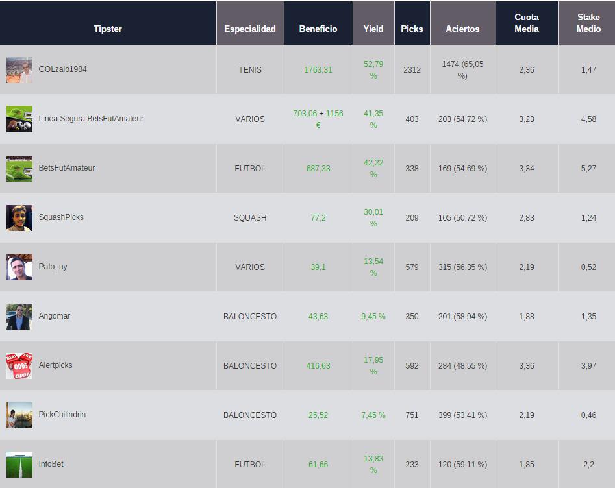The image size is (615, 488).
Task: Open Alertpicks tipster name
Action: click(x=56, y=365)
